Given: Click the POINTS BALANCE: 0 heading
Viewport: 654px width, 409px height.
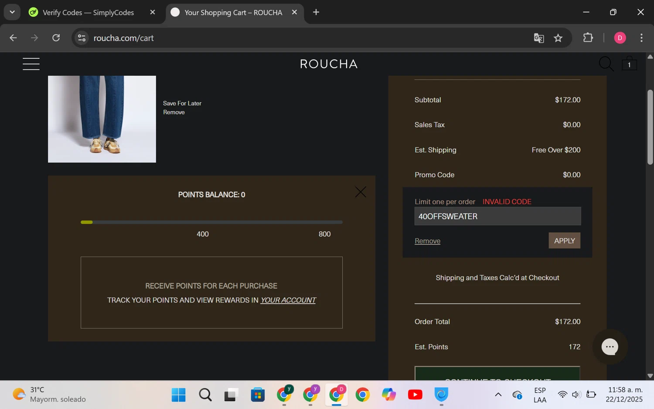Looking at the screenshot, I should coord(211,194).
